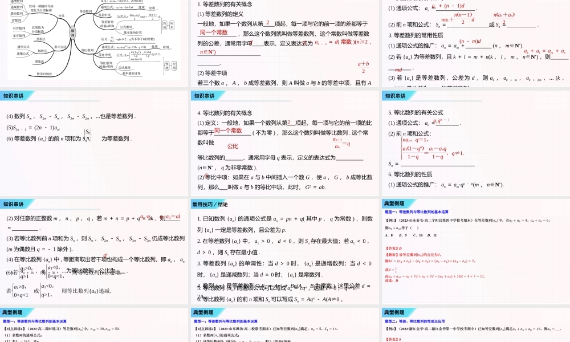Image resolution: width=570 pixels, height=342 pixels.
Task: Collapse the 公式推导 branch in the mind map
Action: (127, 27)
